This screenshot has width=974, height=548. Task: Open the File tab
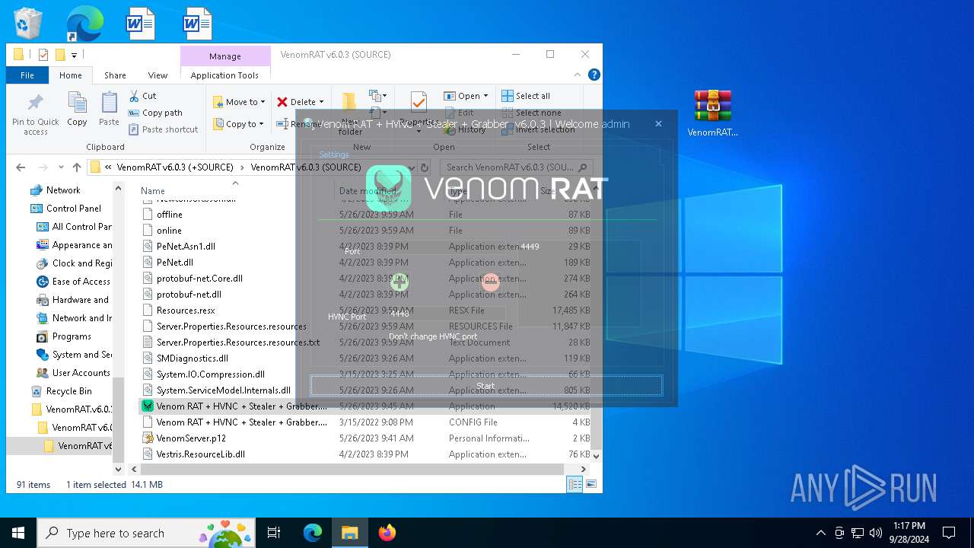pyautogui.click(x=27, y=75)
